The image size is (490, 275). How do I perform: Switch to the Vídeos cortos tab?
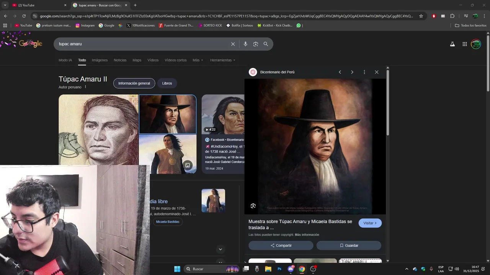(x=176, y=60)
